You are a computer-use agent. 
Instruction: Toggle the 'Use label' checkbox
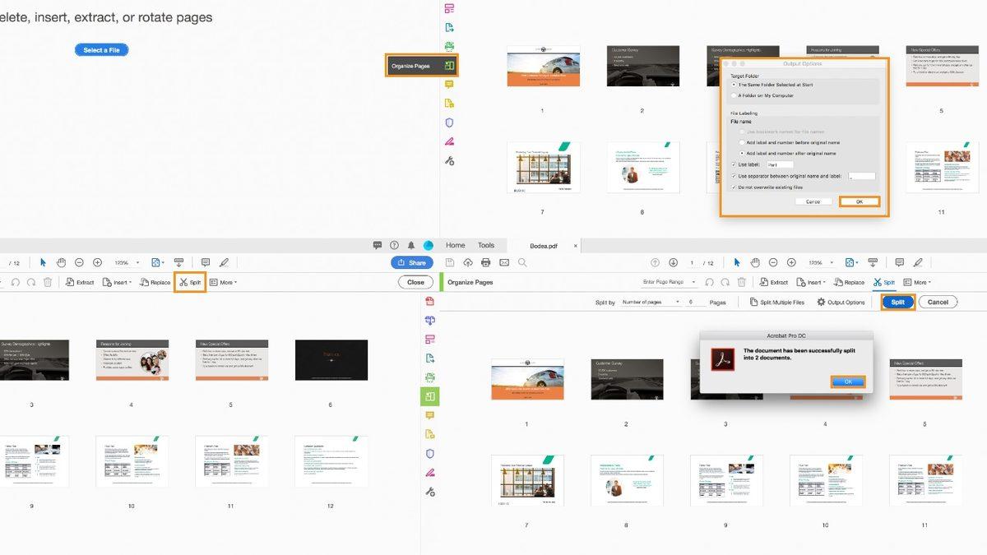(x=734, y=164)
